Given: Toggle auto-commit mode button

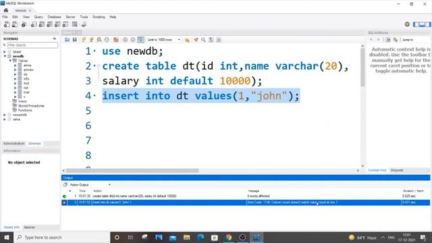Looking at the screenshot, I should point(140,40).
